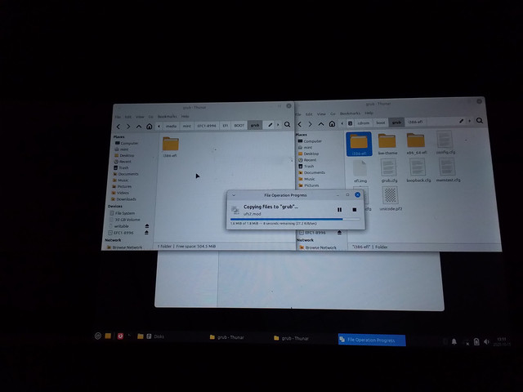Select the boot path segment in right window
Screen dimensions: 523x392
click(381, 122)
